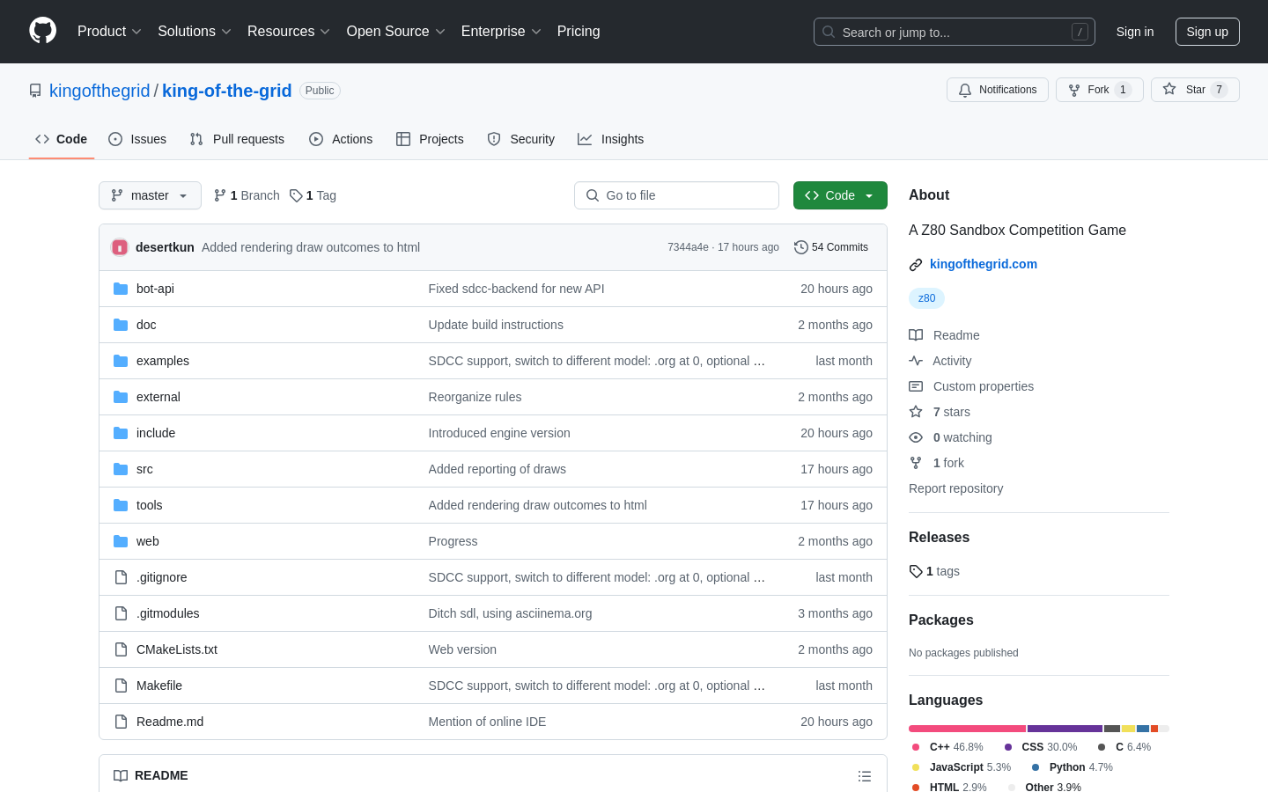Click the Go to file field
The height and width of the screenshot is (792, 1268).
point(676,195)
